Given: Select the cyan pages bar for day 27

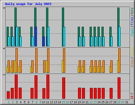Looking at the screenshot, I should coord(112,41).
